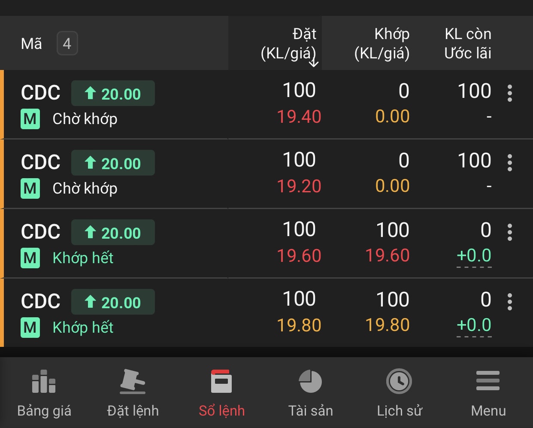The width and height of the screenshot is (533, 428).
Task: Tap the Khớp hết status of 19.60 order
Action: tap(83, 258)
